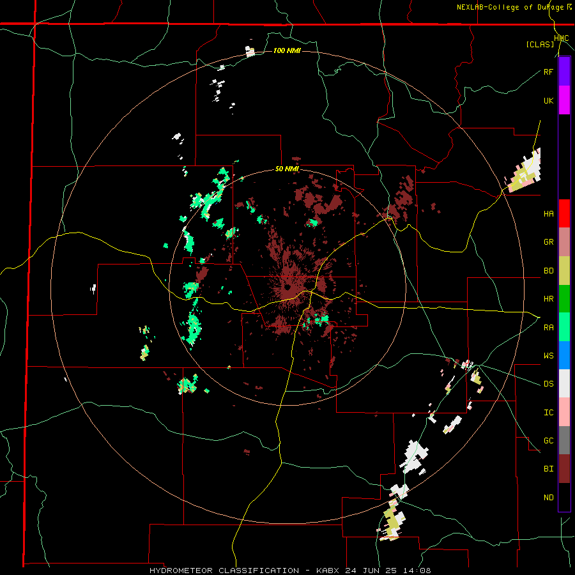Click the DS white legend color block

coord(564,383)
